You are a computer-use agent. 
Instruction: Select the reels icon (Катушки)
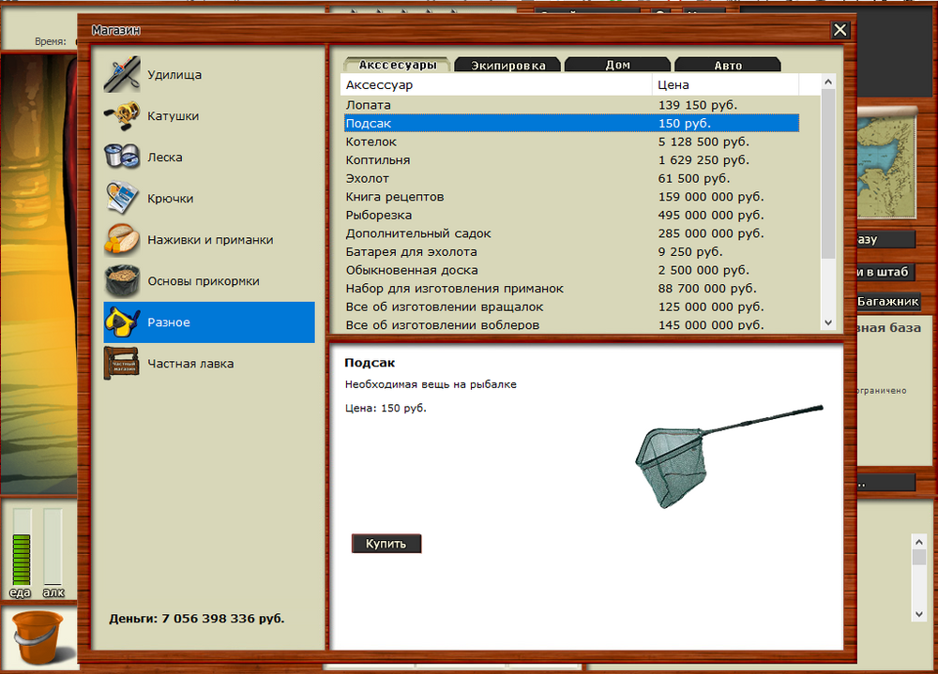coord(122,116)
